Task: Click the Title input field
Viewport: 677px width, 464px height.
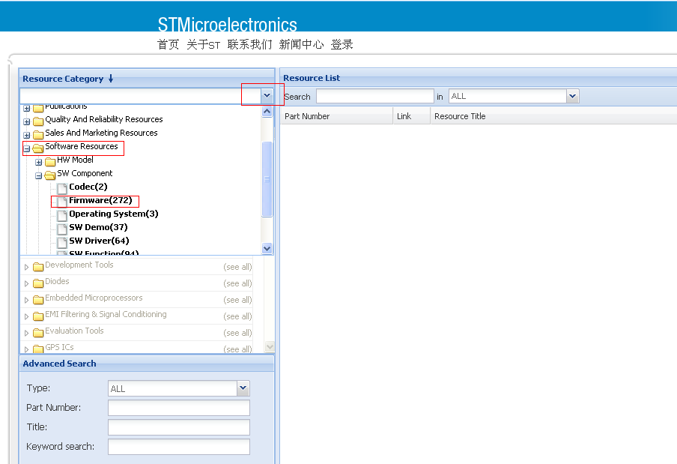Action: coord(179,427)
